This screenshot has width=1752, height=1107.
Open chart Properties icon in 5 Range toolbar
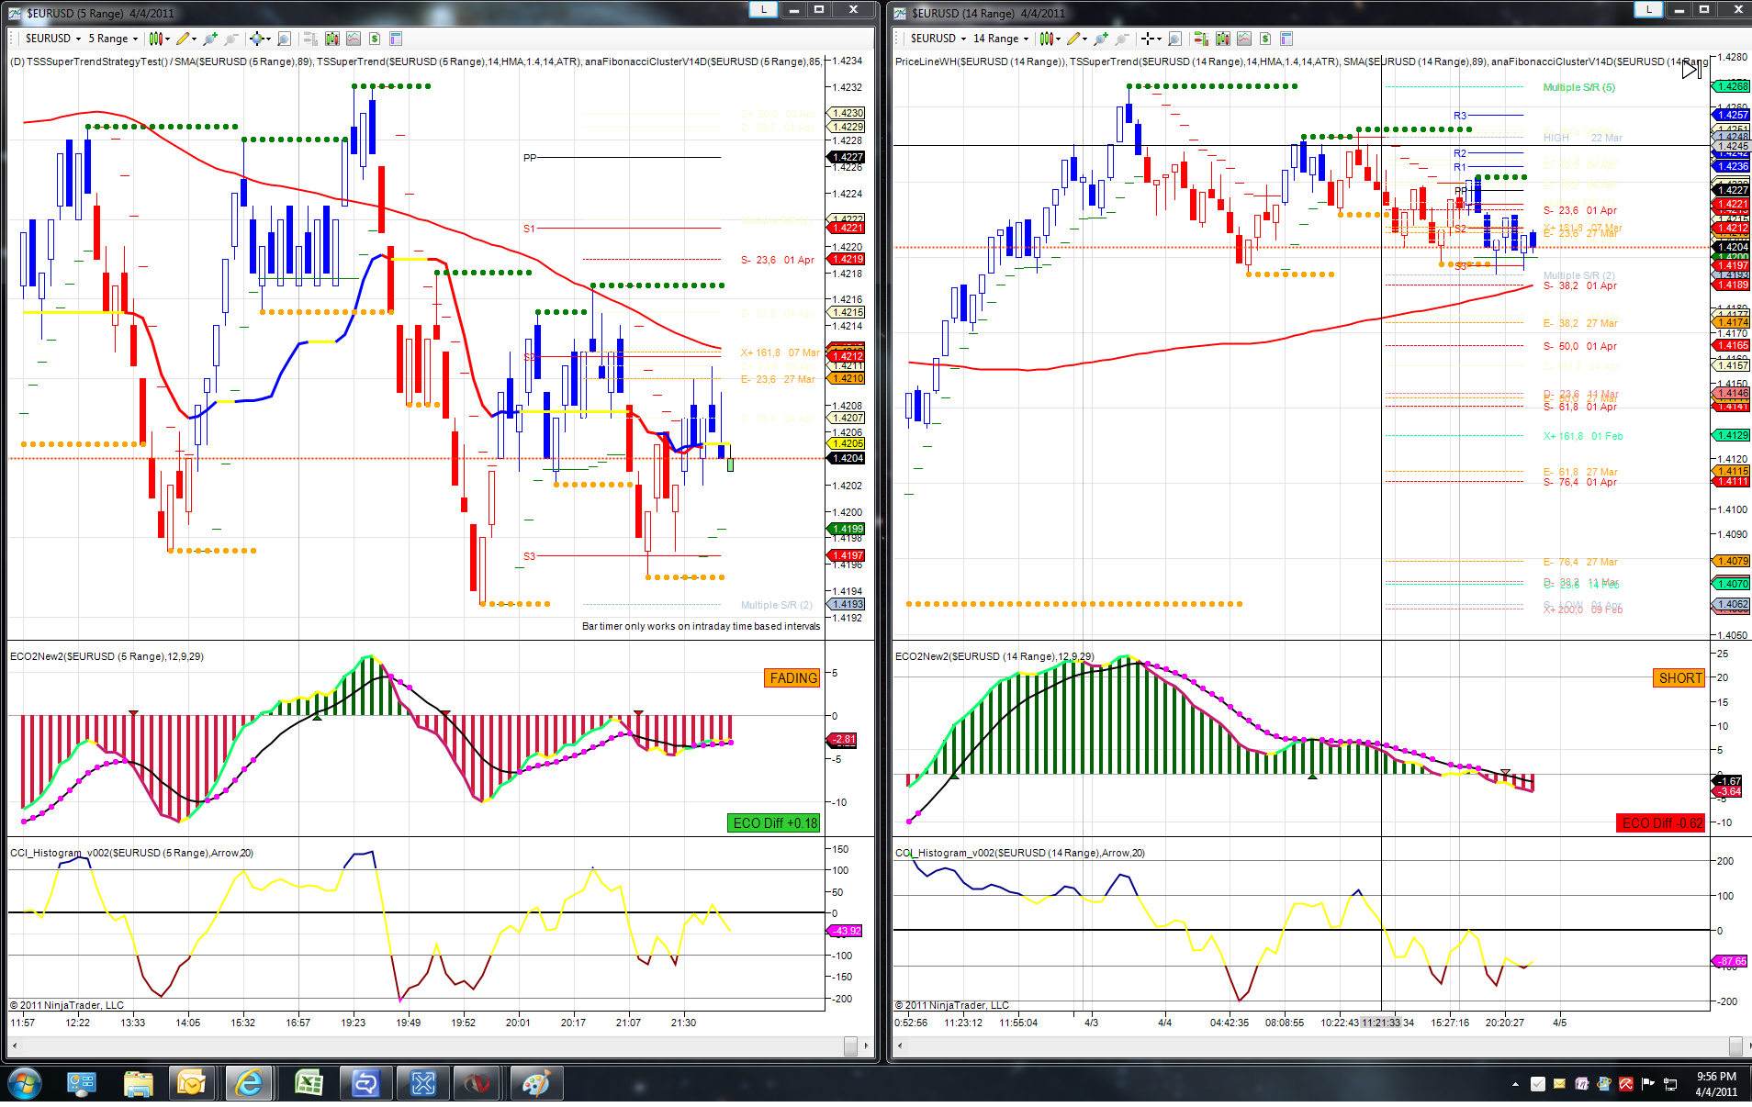click(x=396, y=39)
